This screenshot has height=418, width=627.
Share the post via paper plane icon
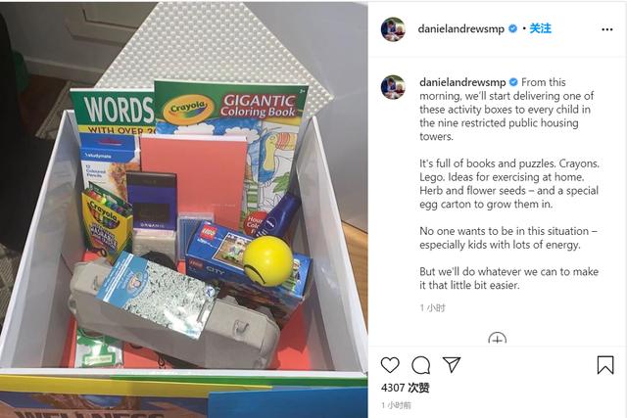452,364
